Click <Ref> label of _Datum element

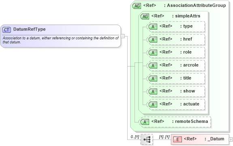(190, 139)
